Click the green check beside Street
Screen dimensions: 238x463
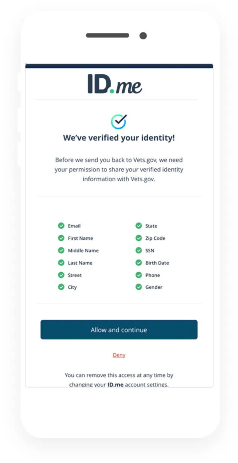[61, 275]
